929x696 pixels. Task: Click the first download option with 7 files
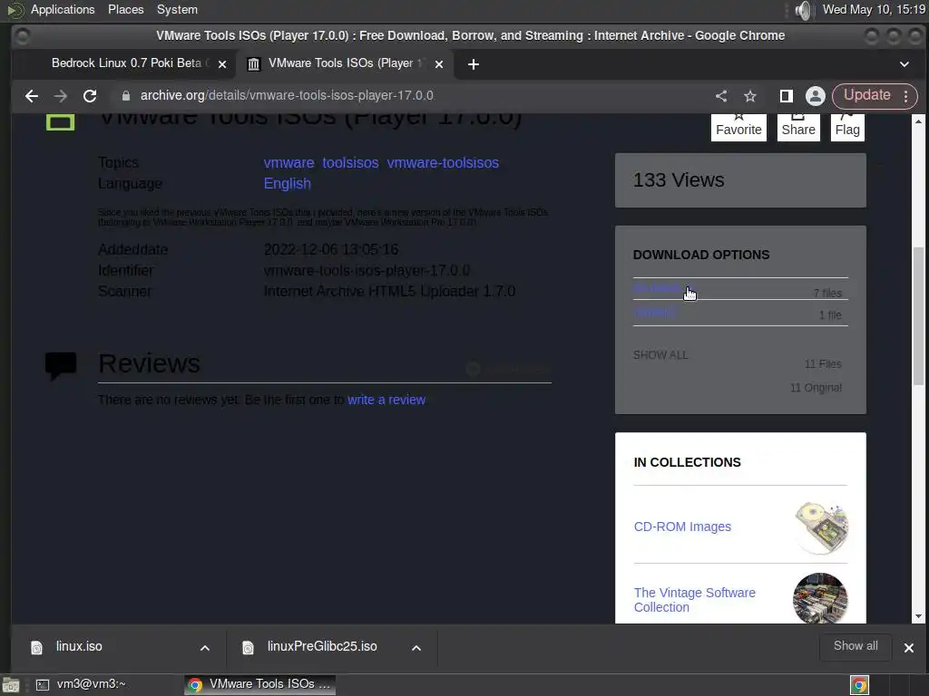click(x=740, y=289)
